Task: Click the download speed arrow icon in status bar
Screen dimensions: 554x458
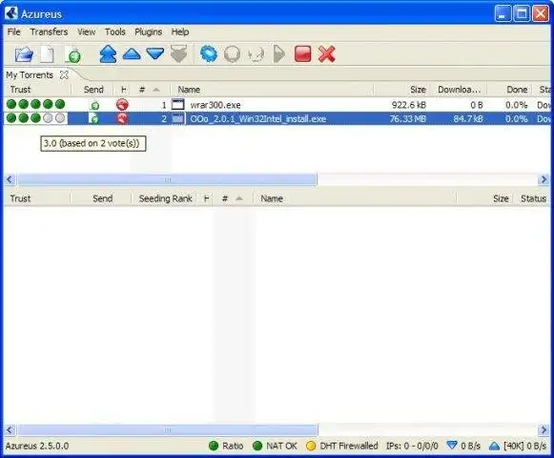Action: [452, 446]
